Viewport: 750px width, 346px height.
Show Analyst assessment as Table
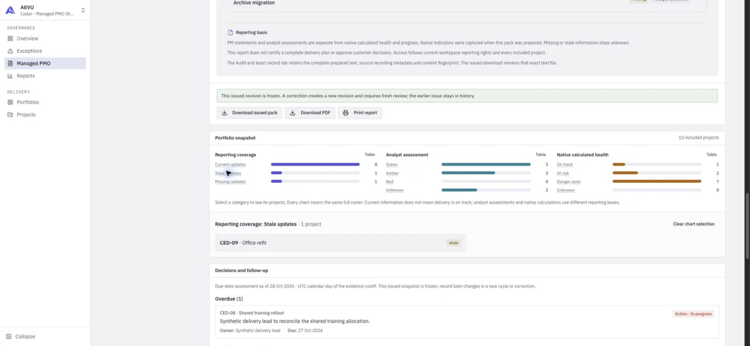pyautogui.click(x=541, y=155)
